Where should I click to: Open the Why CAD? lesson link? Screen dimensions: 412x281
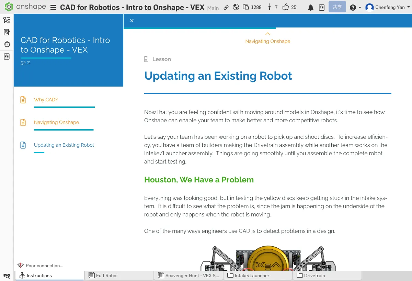click(46, 100)
